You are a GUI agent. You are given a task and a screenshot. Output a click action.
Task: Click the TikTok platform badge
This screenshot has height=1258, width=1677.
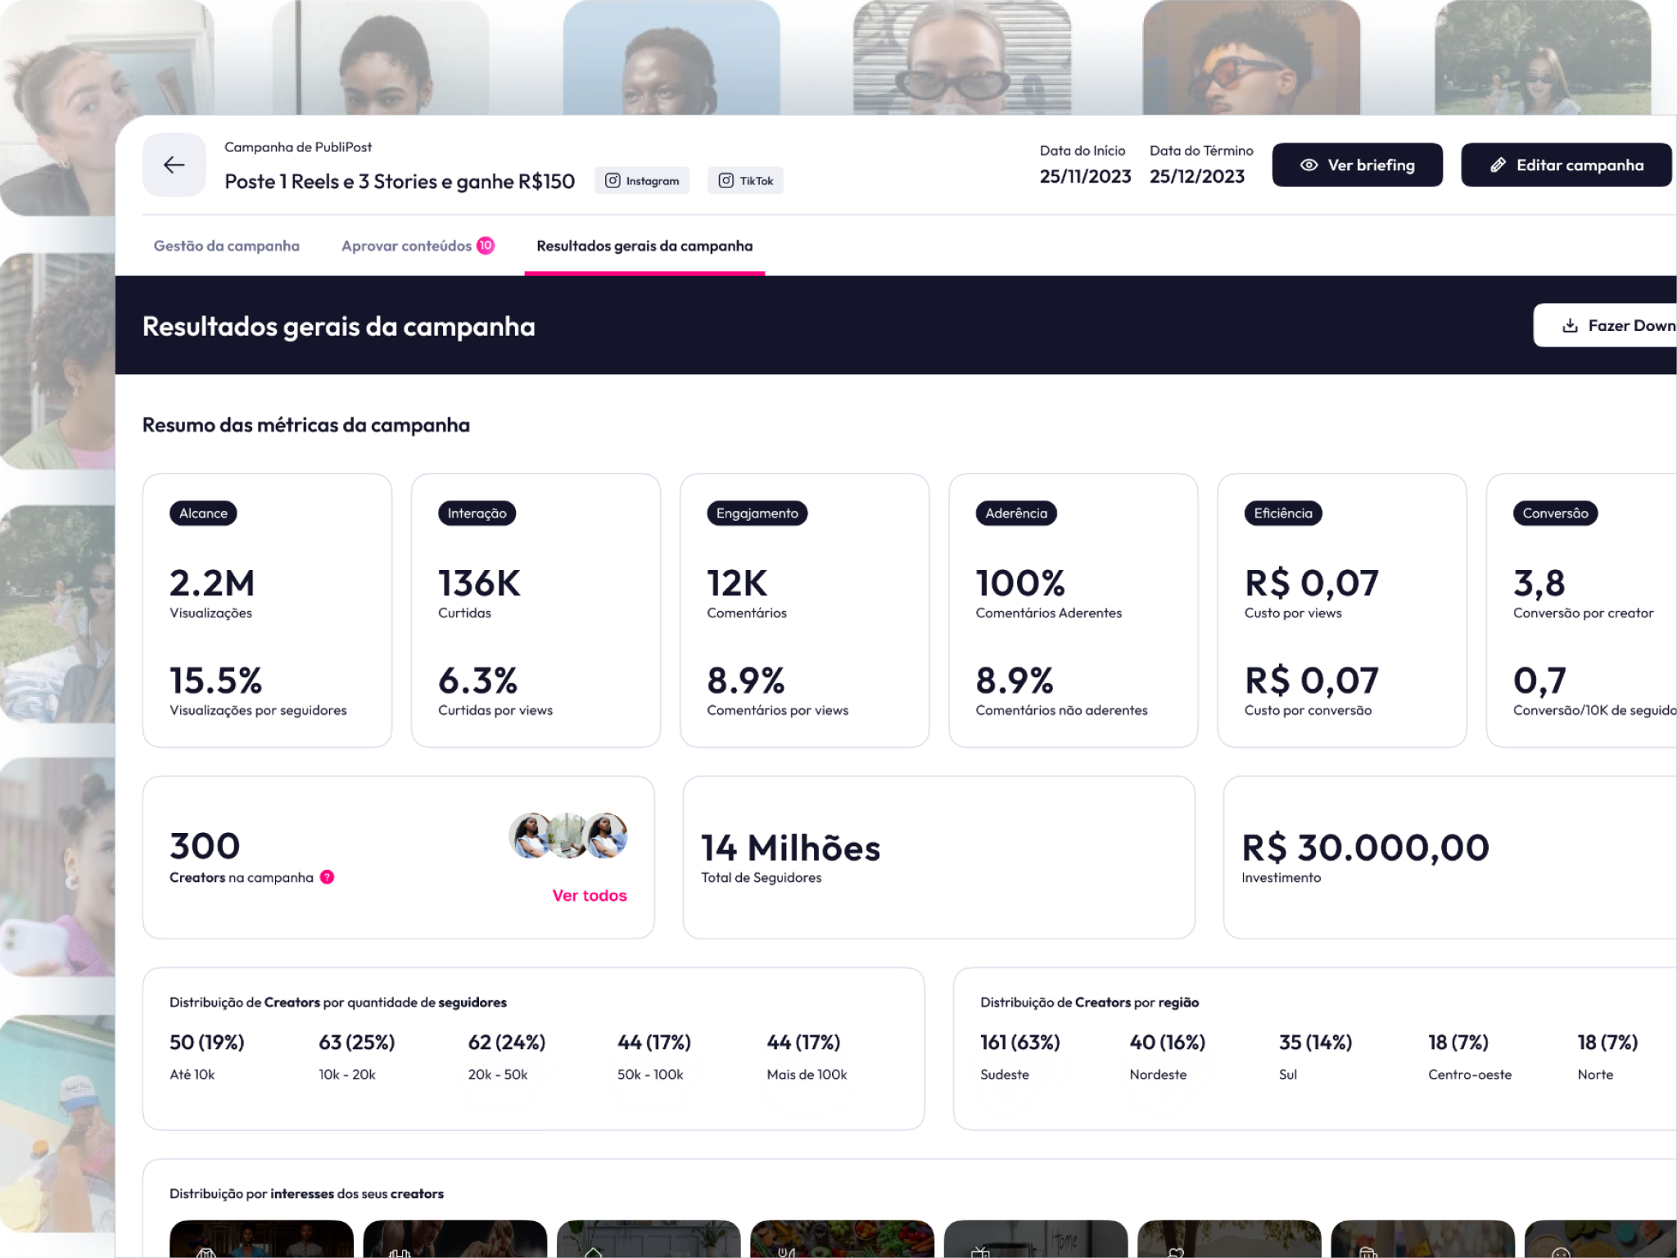pos(745,180)
